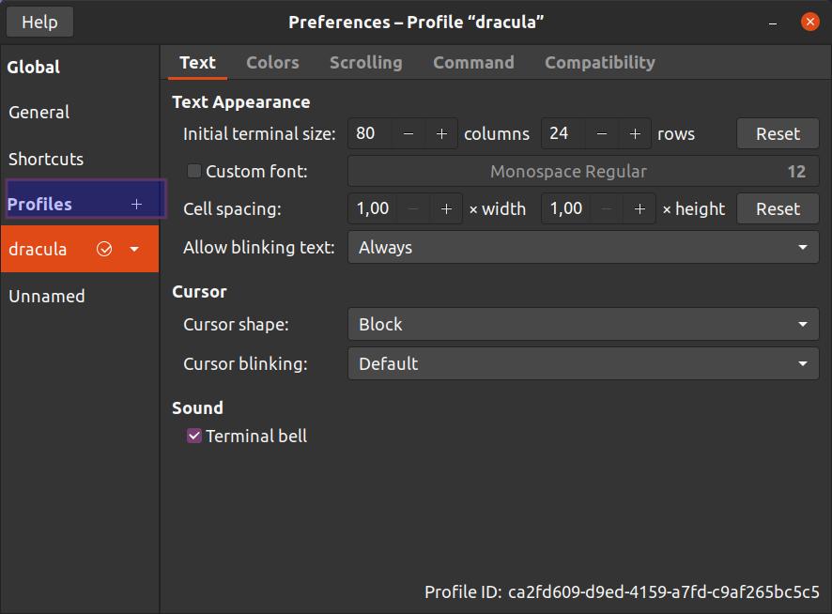This screenshot has width=832, height=614.
Task: Decrease the columns value with minus
Action: click(408, 133)
